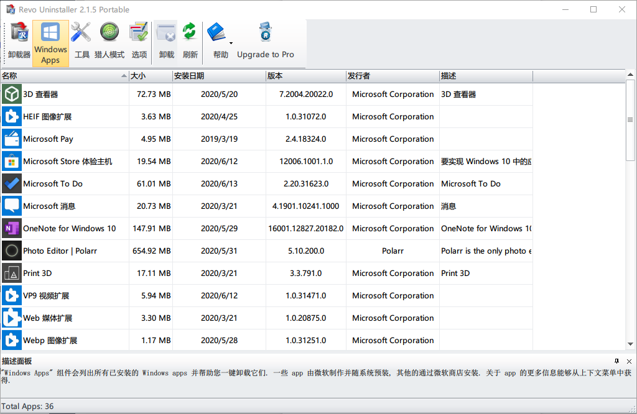Expand the Help dropdown arrow

pos(231,43)
